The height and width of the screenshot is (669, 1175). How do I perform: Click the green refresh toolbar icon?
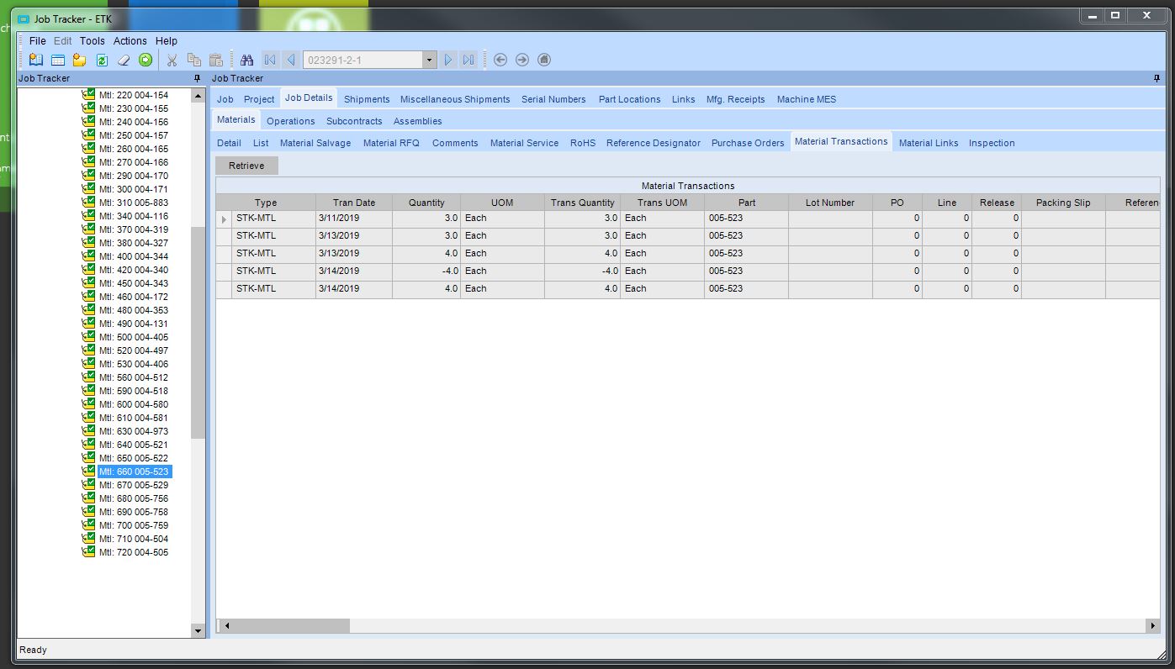pos(102,60)
